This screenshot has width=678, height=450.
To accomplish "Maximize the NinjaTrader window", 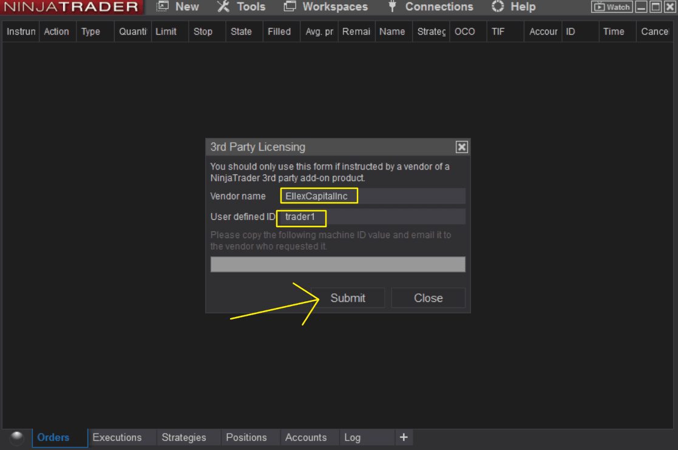I will [x=656, y=7].
